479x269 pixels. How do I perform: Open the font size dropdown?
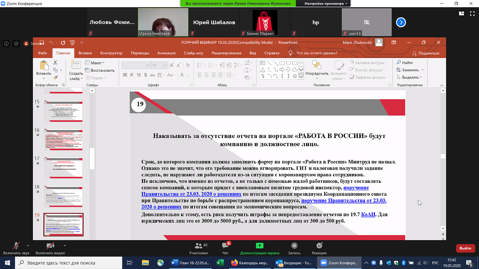165,65
